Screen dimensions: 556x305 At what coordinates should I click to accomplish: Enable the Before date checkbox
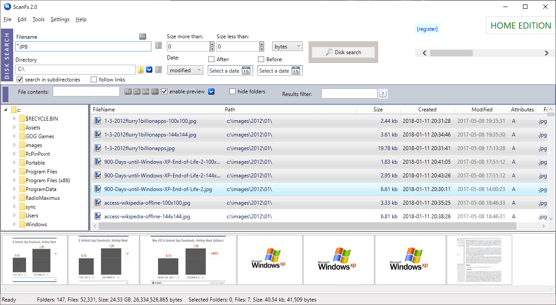(261, 59)
